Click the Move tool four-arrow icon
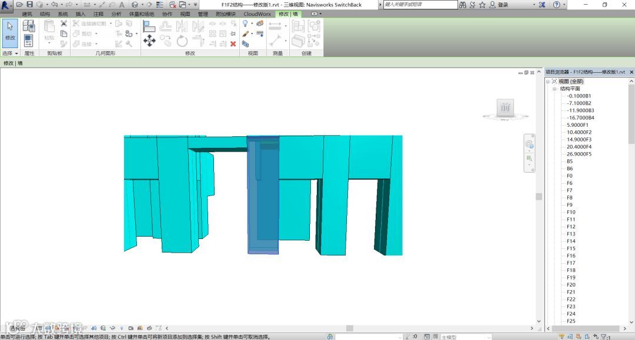635x340 pixels. [149, 41]
